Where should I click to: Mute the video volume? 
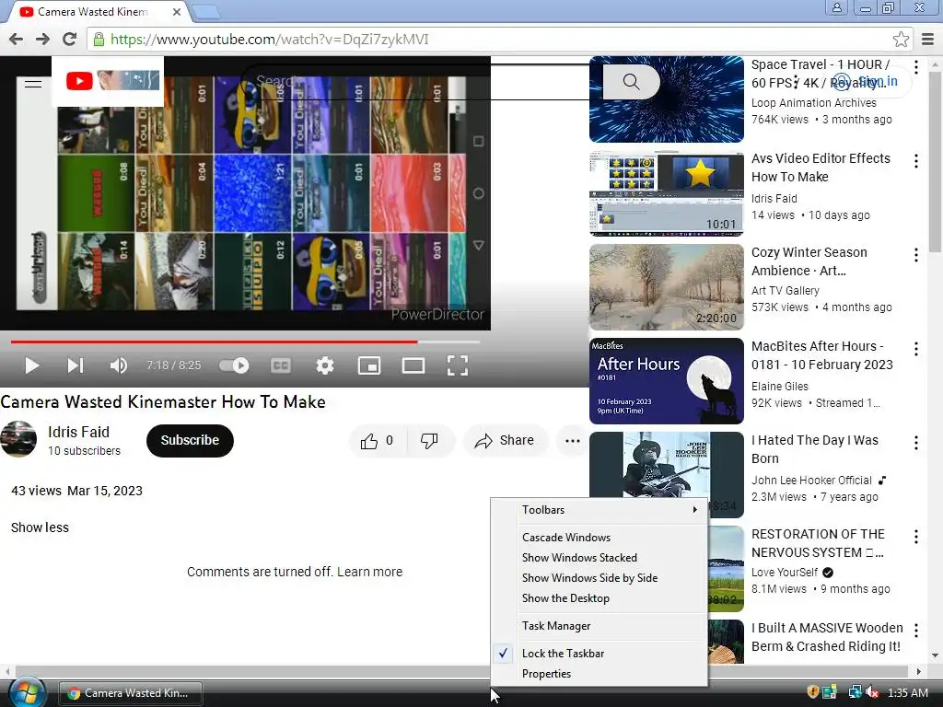coord(118,365)
